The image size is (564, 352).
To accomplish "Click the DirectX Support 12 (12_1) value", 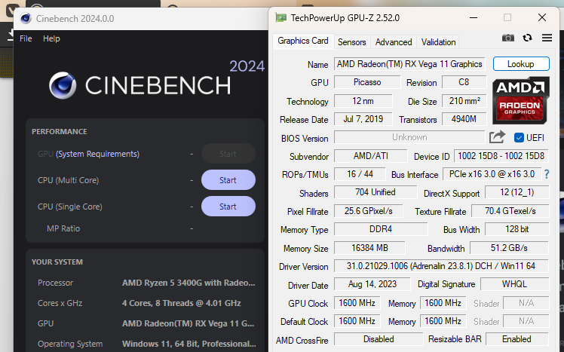I will click(x=517, y=192).
